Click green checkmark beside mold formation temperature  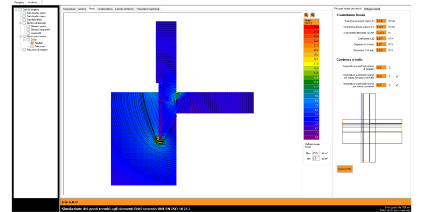[x=397, y=76]
